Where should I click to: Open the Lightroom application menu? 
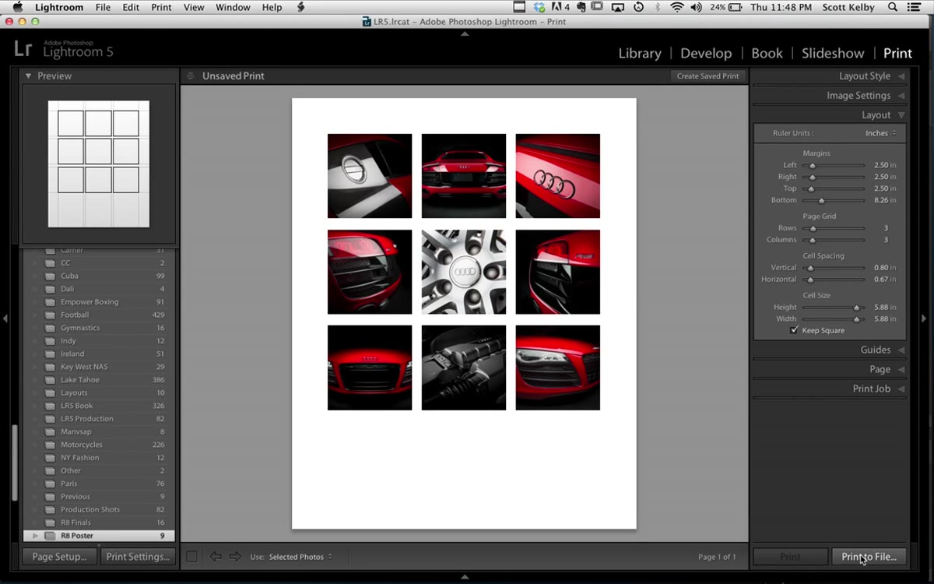pyautogui.click(x=59, y=7)
